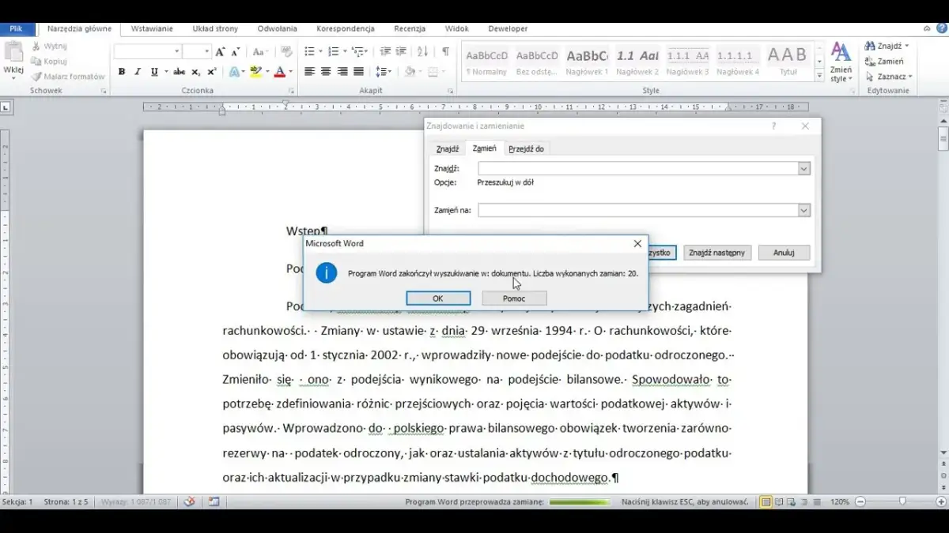Click the Znajdź następny button
The image size is (949, 533).
tap(716, 252)
